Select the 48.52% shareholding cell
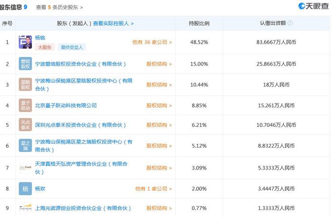 coord(199,42)
